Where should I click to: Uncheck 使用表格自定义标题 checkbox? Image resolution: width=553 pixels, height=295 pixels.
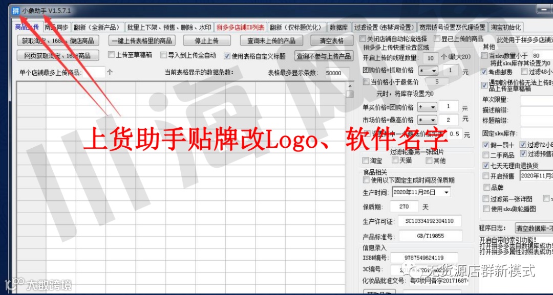(227, 56)
